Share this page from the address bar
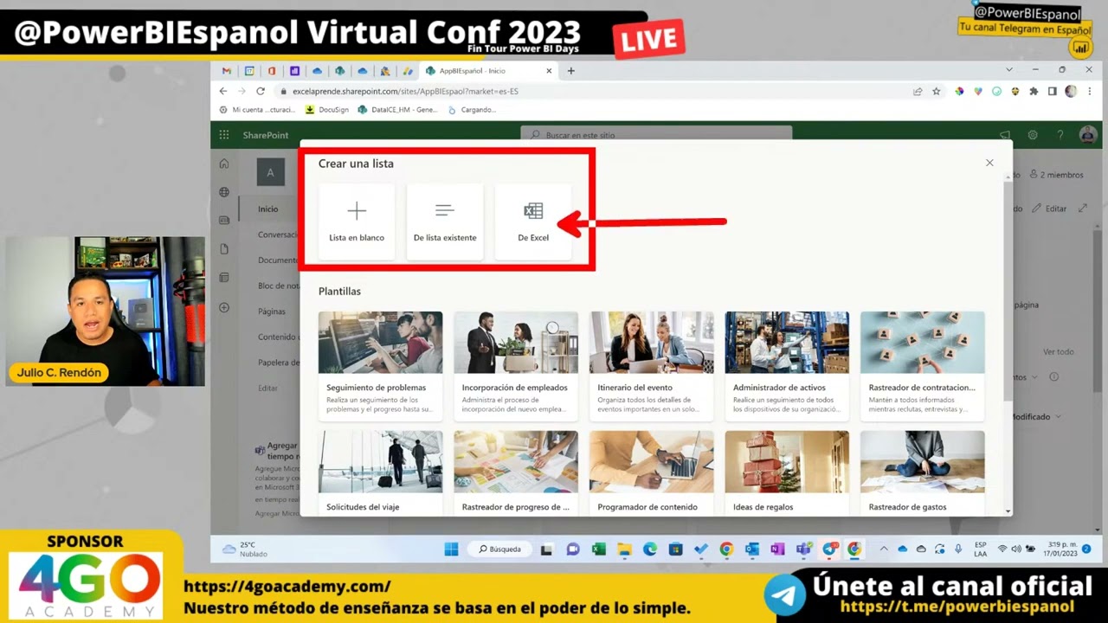The image size is (1108, 623). (x=918, y=91)
